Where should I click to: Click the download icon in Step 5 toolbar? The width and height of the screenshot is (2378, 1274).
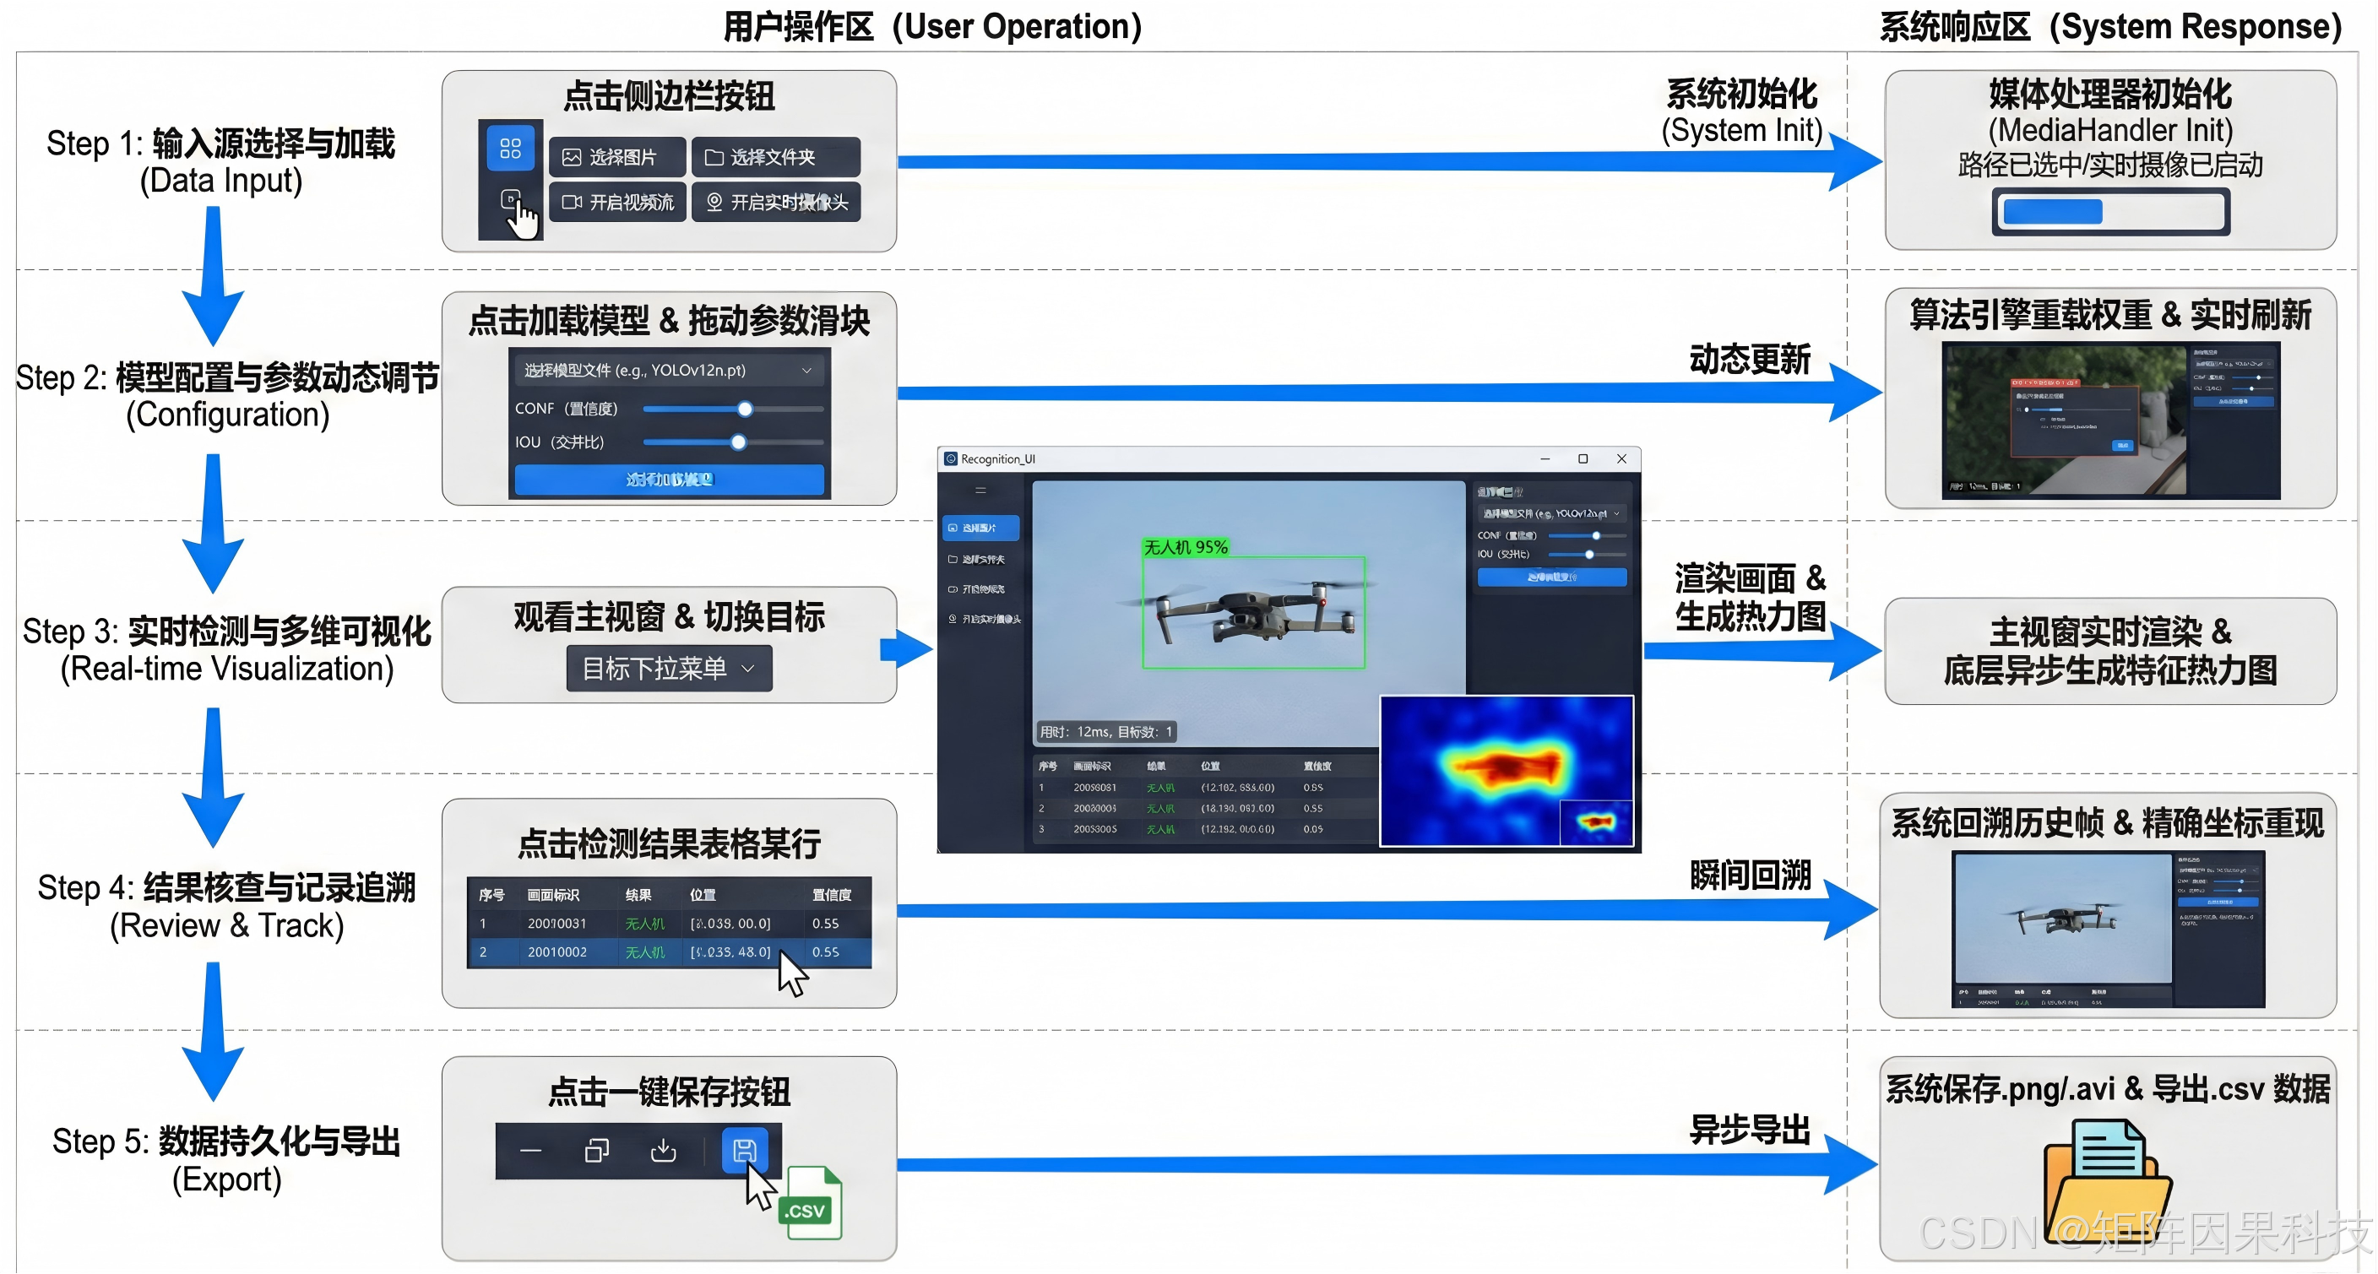[663, 1150]
